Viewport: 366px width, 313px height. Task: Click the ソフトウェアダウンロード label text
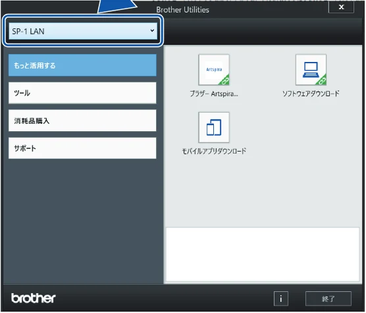coord(311,94)
